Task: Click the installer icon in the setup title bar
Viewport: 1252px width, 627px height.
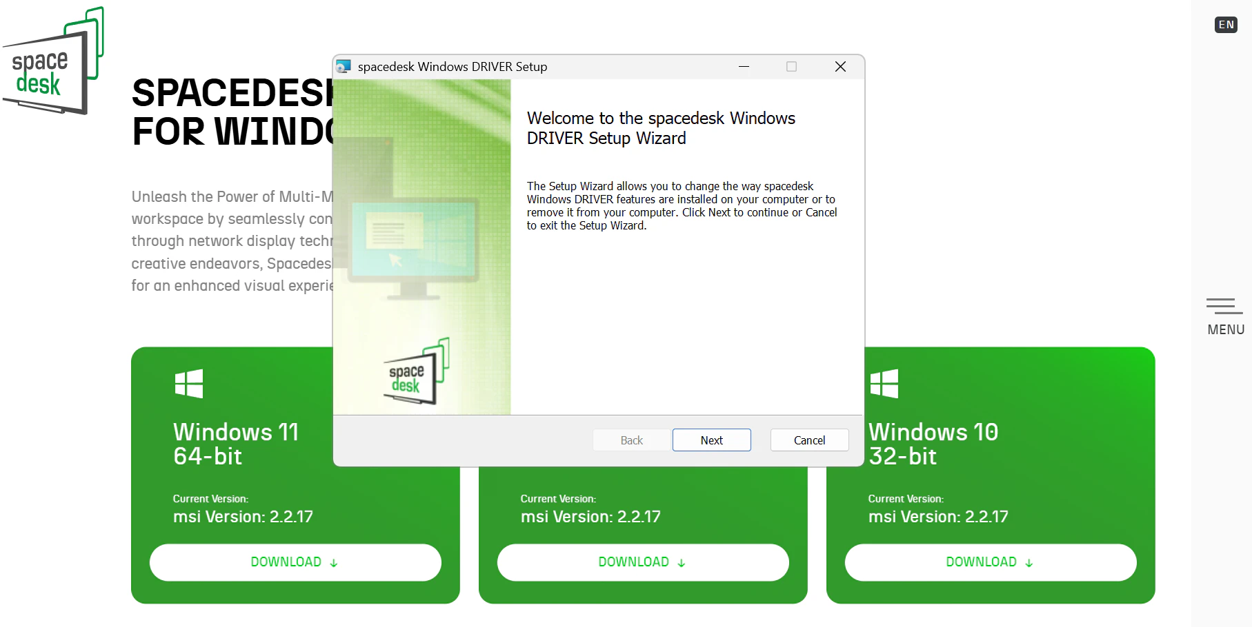Action: 344,67
